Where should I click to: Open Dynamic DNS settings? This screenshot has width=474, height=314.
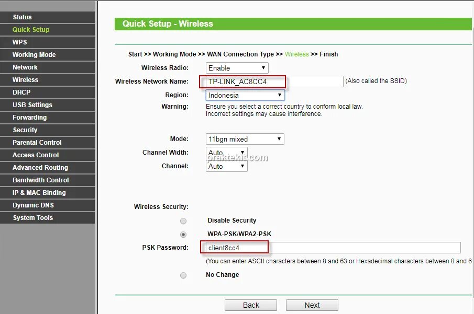coord(47,205)
